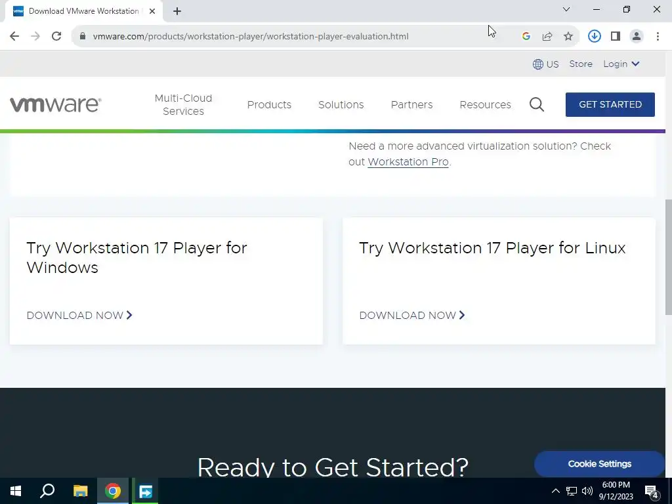Click DOWNLOAD NOW for Windows Player
The height and width of the screenshot is (504, 672).
[79, 316]
